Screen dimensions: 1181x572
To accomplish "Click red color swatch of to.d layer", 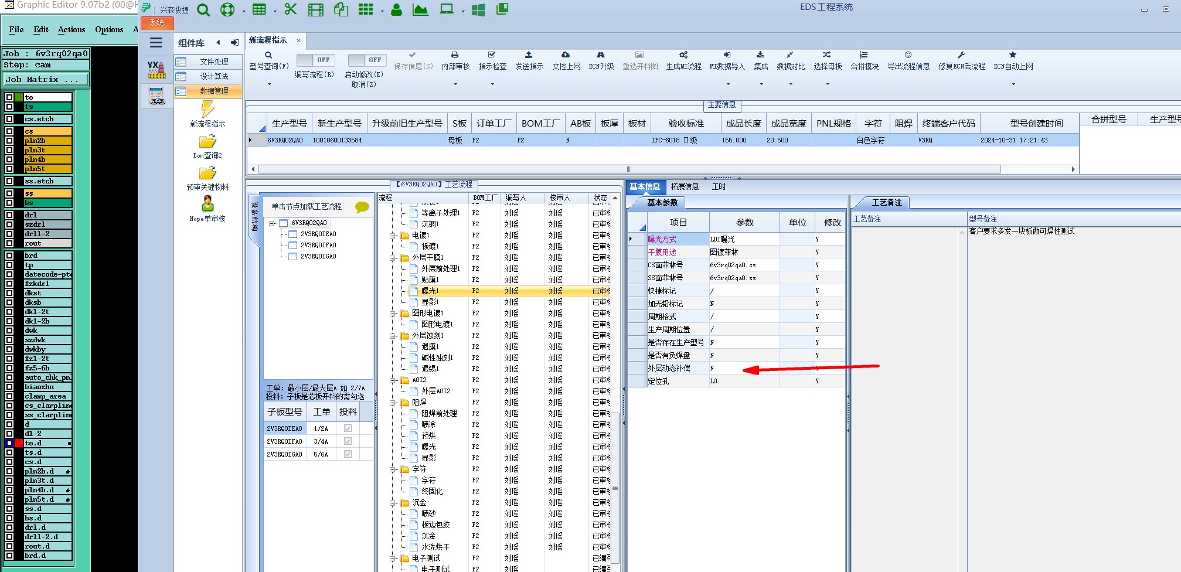I will 19,443.
